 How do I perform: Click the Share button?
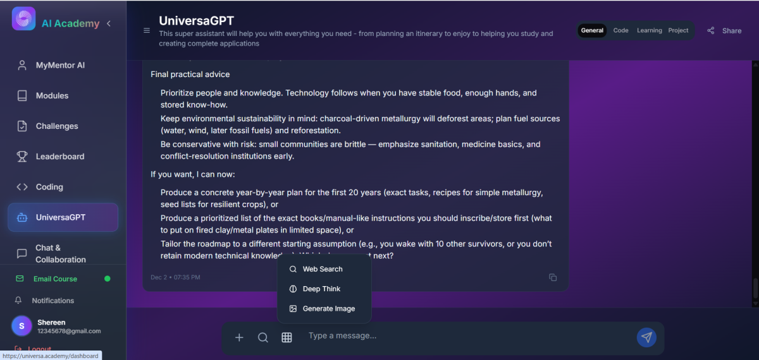(x=724, y=30)
